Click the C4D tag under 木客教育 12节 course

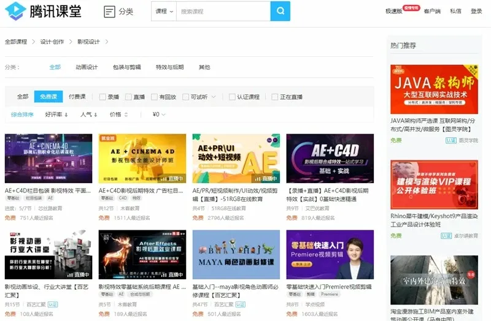coord(123,198)
